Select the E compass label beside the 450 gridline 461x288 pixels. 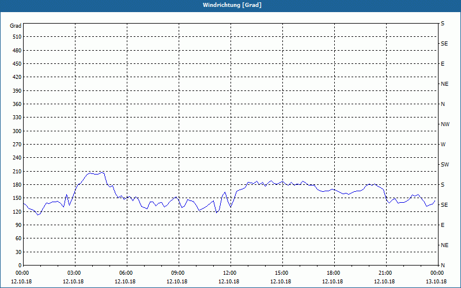click(443, 64)
